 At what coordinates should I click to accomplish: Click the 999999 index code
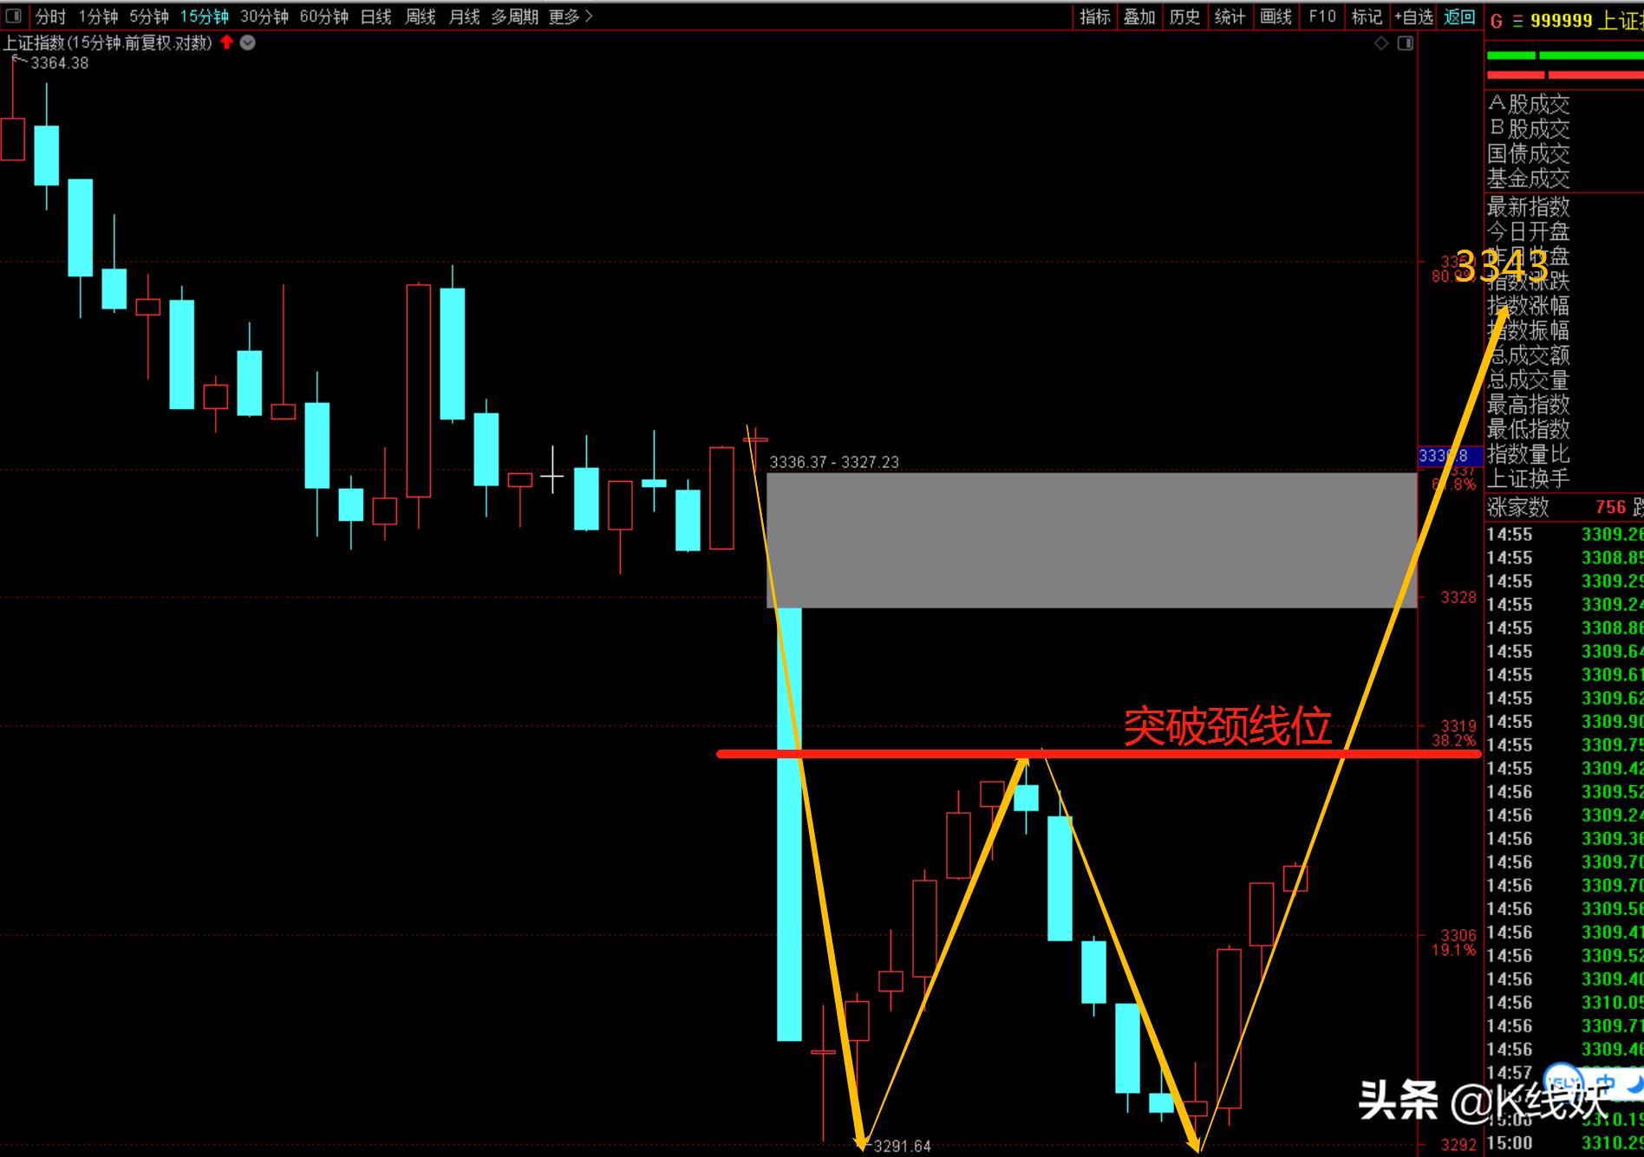coord(1561,21)
